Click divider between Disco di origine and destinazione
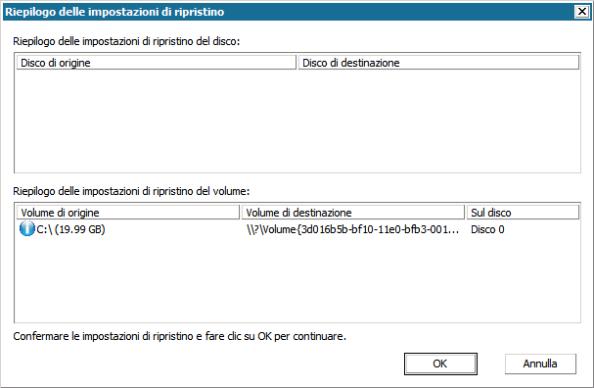594x388 pixels. coord(297,63)
